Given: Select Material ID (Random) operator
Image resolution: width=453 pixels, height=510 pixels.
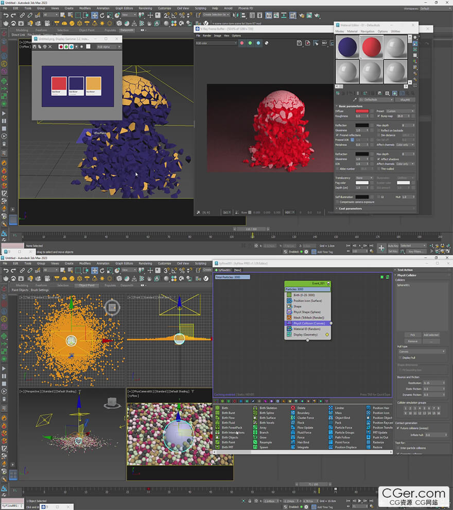Looking at the screenshot, I should (307, 329).
